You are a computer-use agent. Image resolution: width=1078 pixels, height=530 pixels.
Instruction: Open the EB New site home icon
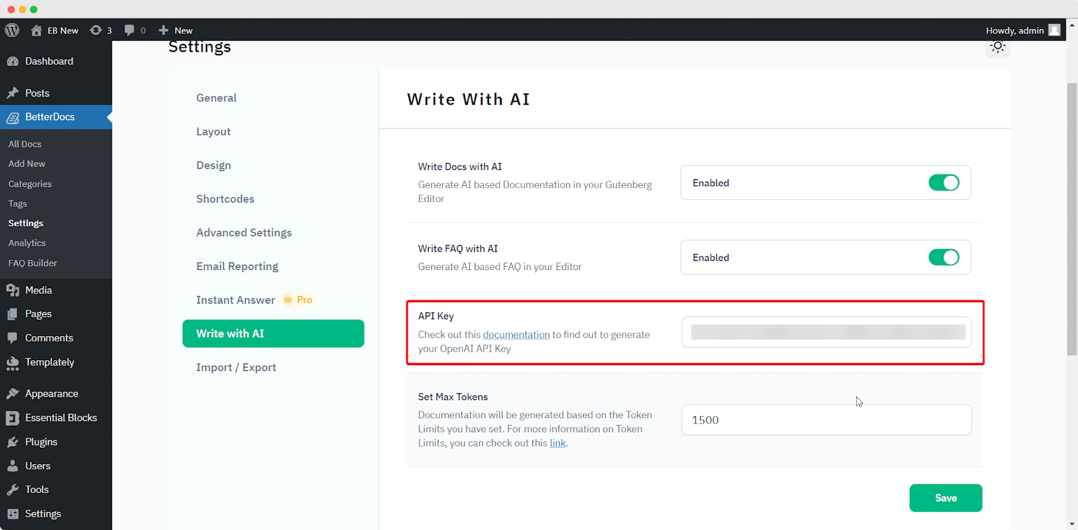[36, 30]
